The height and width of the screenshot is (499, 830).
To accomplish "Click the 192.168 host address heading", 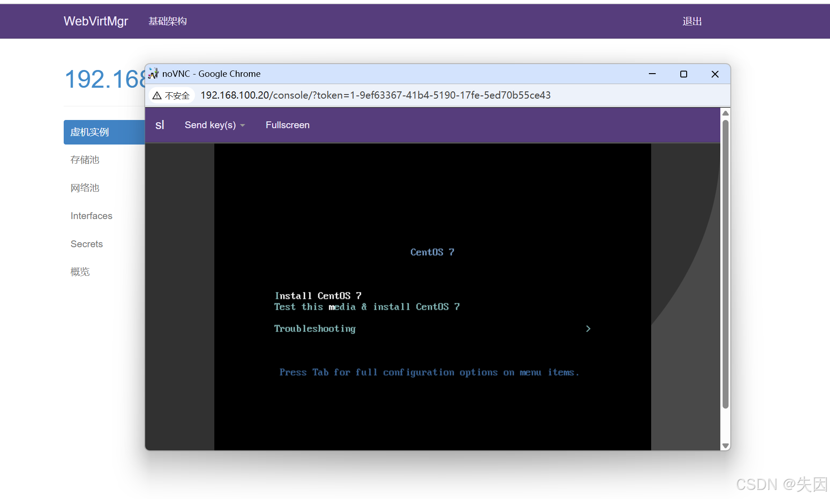I will pos(105,80).
